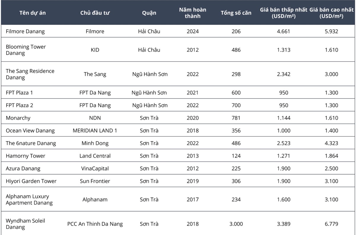Select the 'Tổng số căn' column header

[236, 13]
